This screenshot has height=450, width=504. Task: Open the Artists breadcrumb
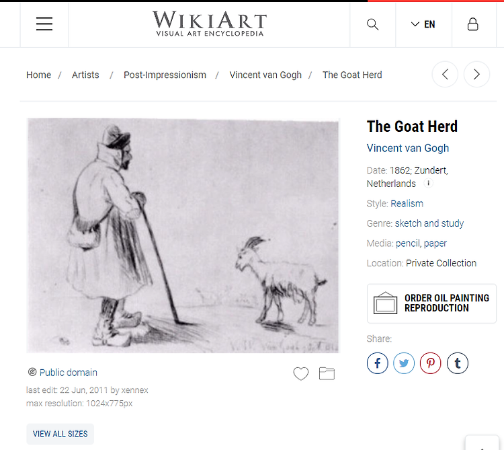tap(85, 75)
